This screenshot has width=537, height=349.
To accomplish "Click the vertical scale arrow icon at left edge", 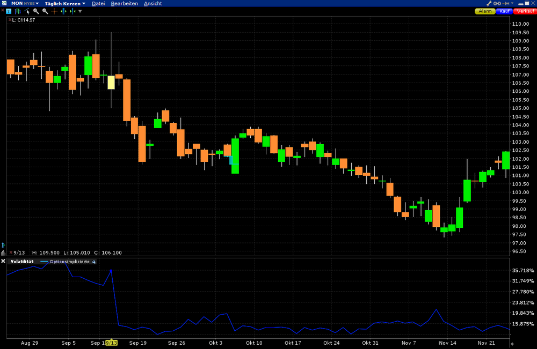I will (x=3, y=245).
